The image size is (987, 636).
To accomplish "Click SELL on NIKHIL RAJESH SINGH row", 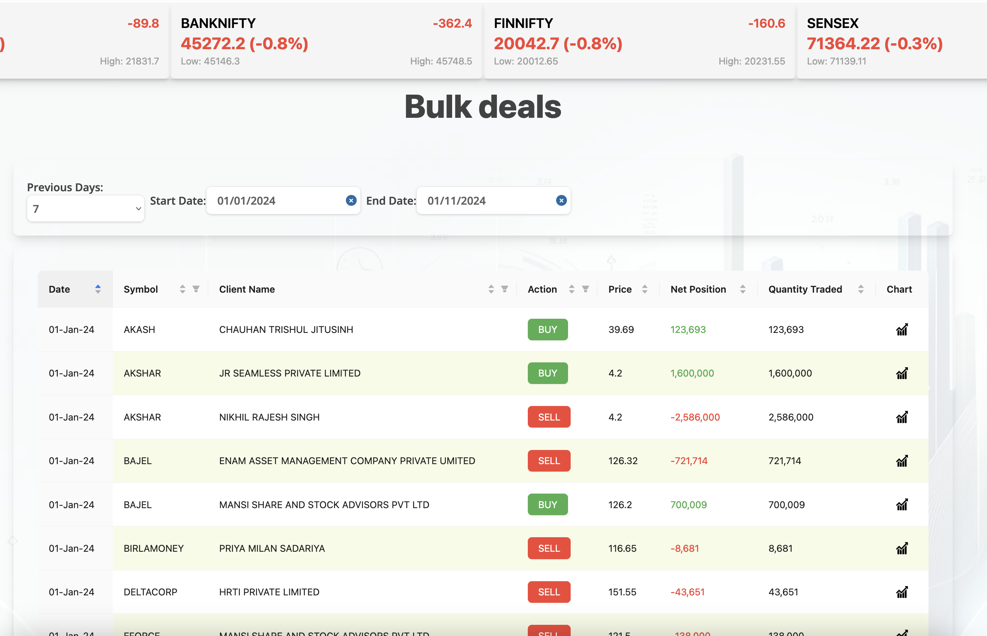I will point(549,417).
